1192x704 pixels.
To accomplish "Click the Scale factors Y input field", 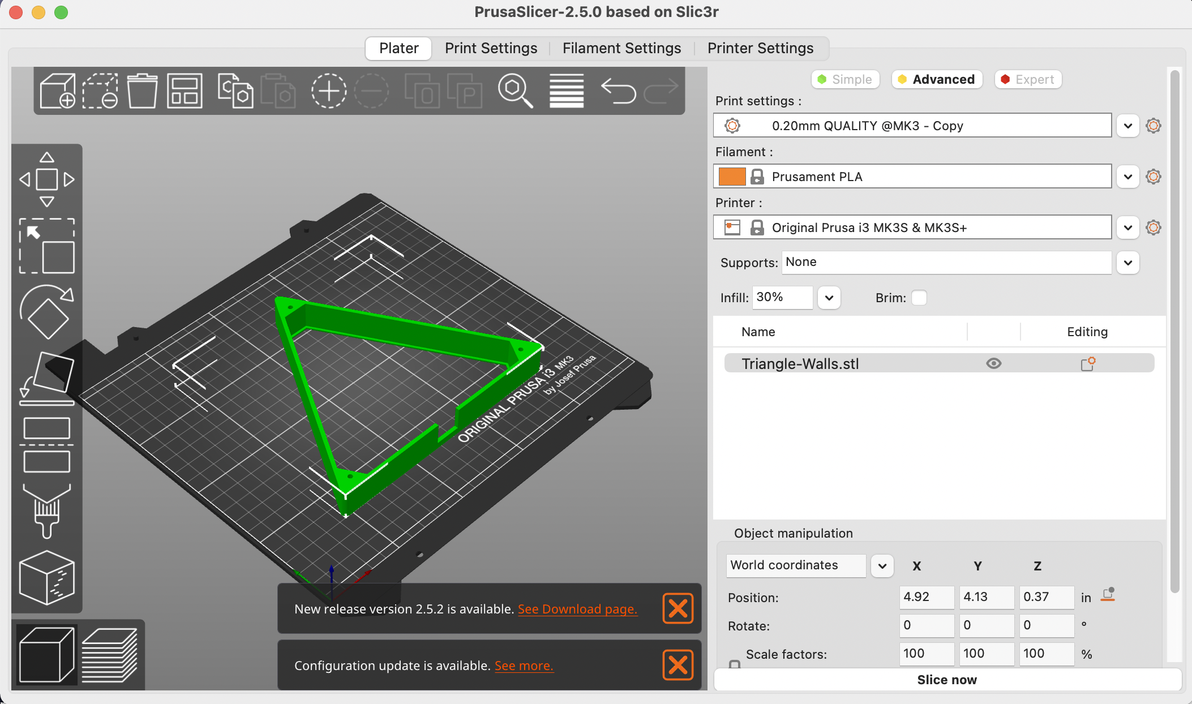I will (987, 654).
